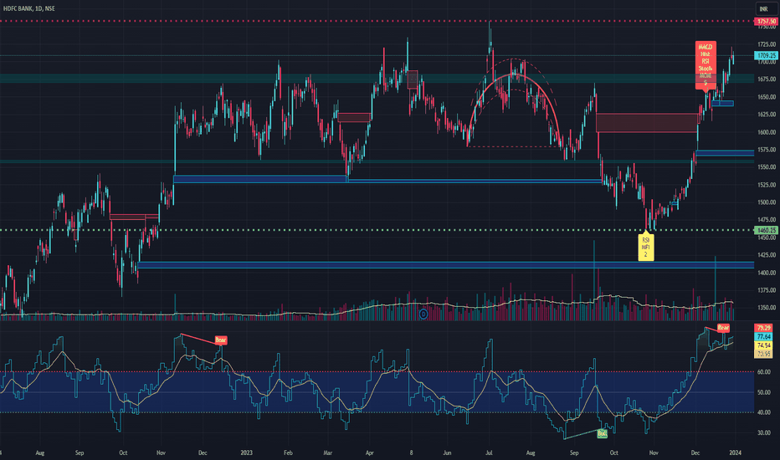The height and width of the screenshot is (460, 780).
Task: Click the 30.00 level on the RSI axis
Action: [763, 433]
